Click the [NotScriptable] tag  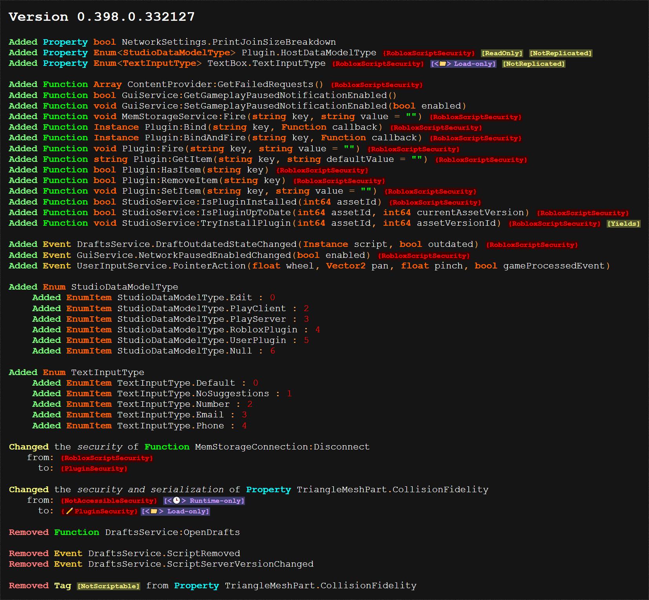click(109, 586)
